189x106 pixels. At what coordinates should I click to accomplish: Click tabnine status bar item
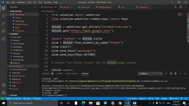[37, 99]
